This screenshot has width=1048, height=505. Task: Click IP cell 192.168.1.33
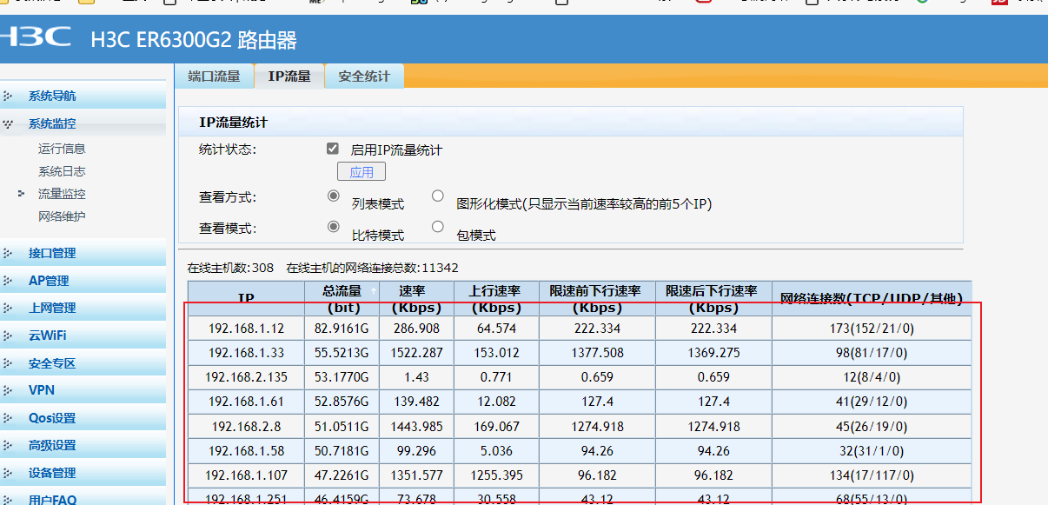[246, 353]
